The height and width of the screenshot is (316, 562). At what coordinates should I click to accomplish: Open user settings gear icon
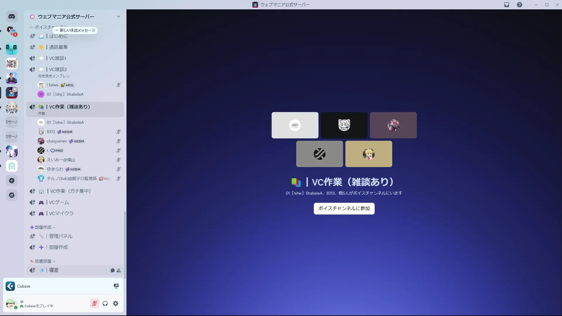coord(116,303)
